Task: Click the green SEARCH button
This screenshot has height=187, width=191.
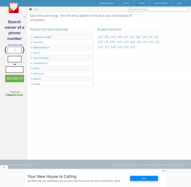Action: [14, 78]
